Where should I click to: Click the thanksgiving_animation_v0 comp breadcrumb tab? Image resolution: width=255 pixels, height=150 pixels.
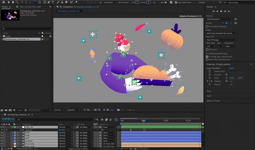(68, 11)
